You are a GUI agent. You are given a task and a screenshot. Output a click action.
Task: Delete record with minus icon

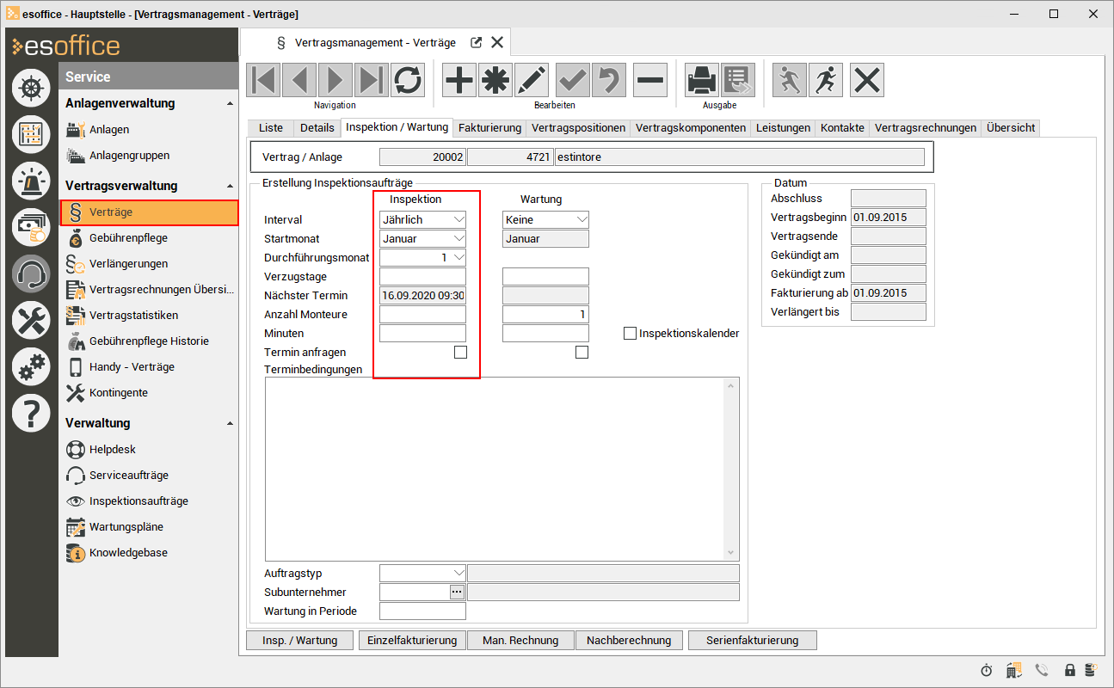650,80
